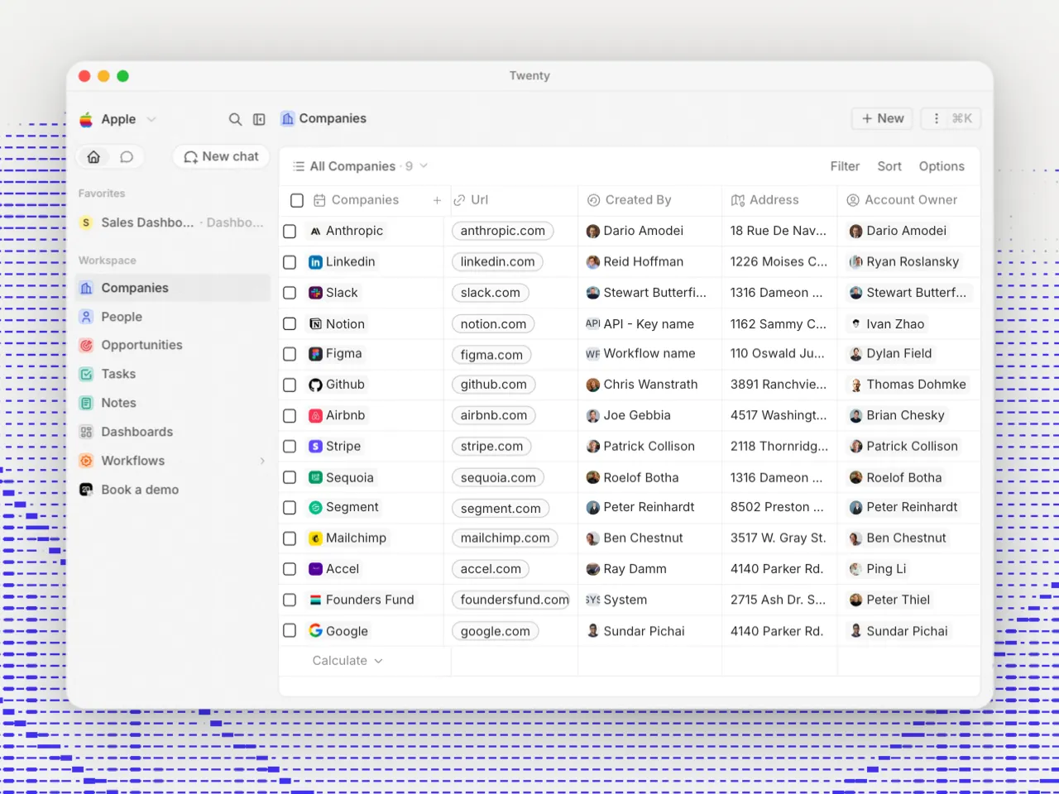Viewport: 1059px width, 794px height.
Task: Click the Apple workspace logo
Action: click(86, 119)
